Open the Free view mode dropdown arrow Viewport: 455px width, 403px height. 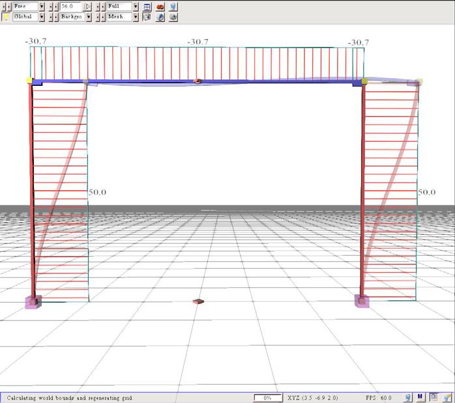click(42, 7)
